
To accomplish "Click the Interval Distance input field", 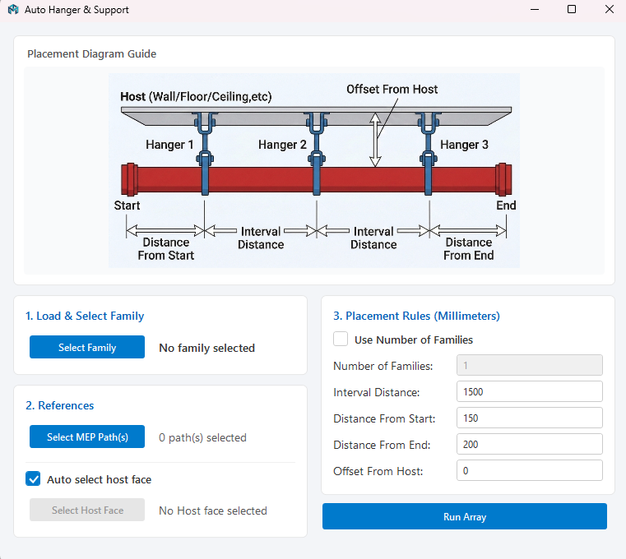I will [530, 391].
